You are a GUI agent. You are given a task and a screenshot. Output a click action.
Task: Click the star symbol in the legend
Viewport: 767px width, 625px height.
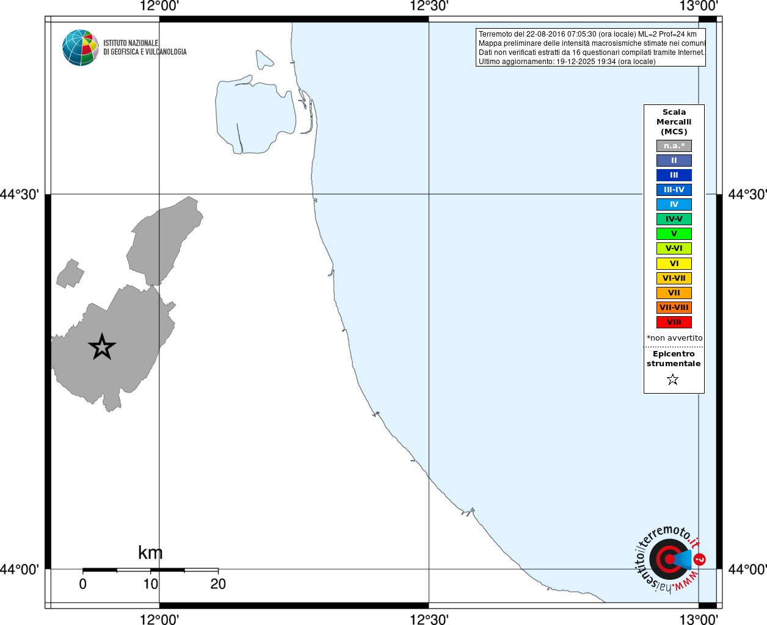[673, 380]
